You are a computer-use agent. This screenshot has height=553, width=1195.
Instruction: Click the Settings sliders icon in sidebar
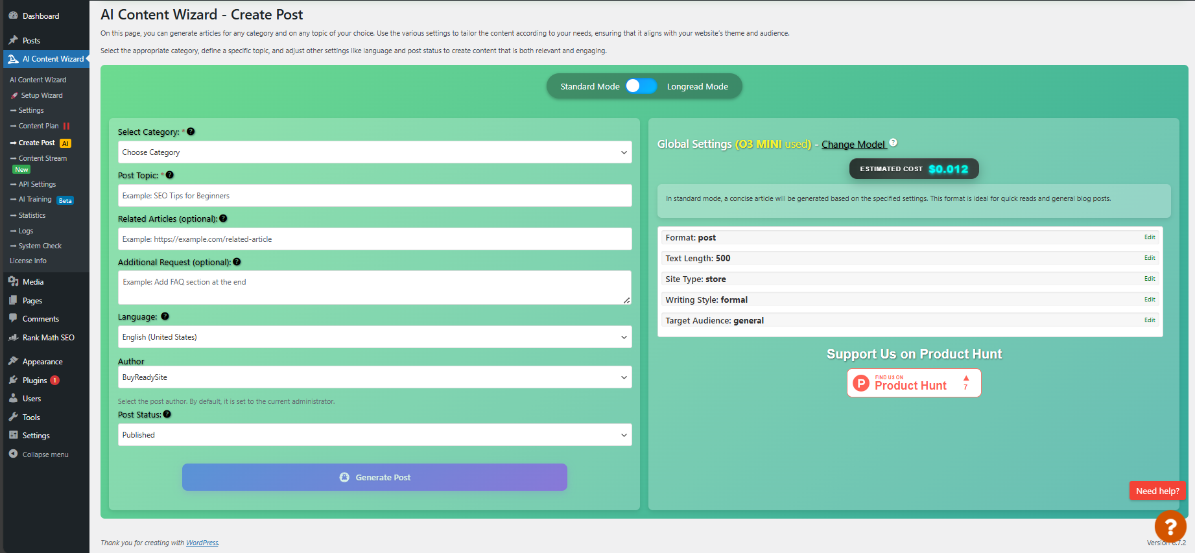13,435
